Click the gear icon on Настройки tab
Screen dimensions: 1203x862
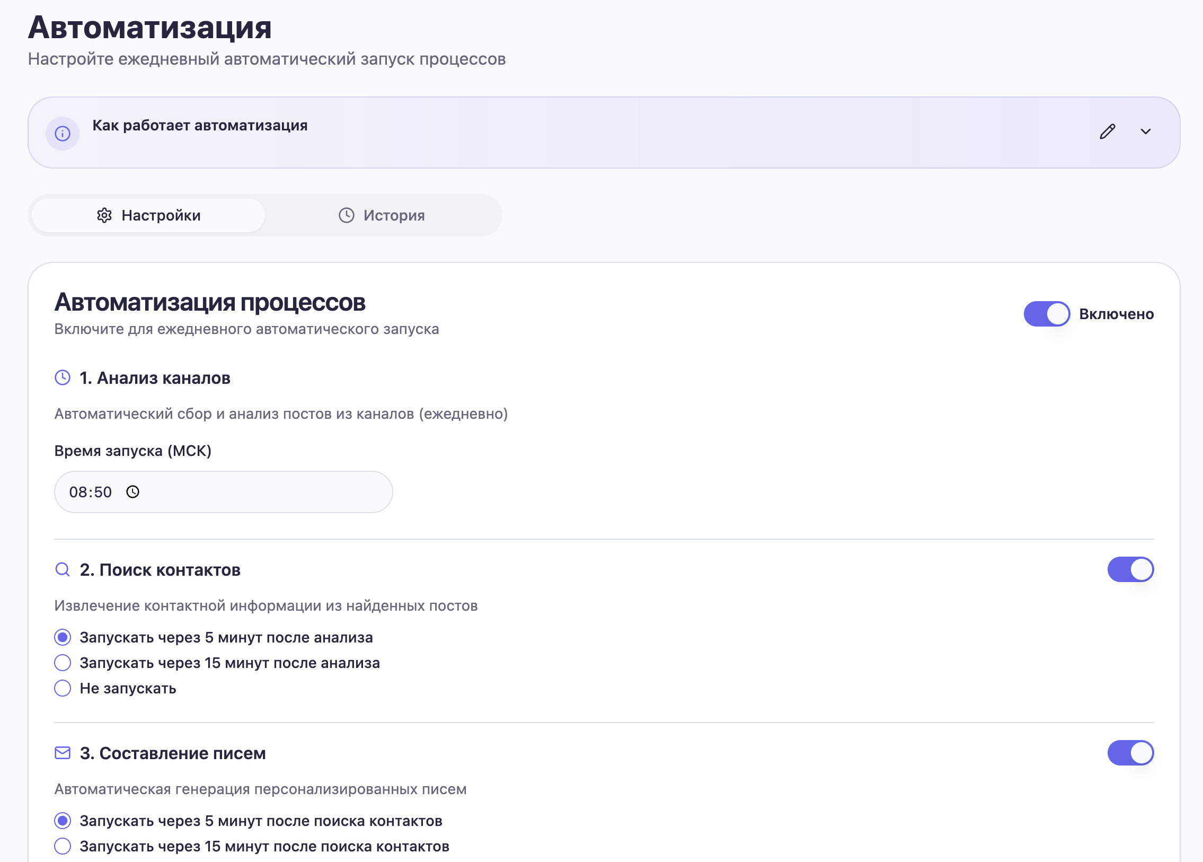104,215
